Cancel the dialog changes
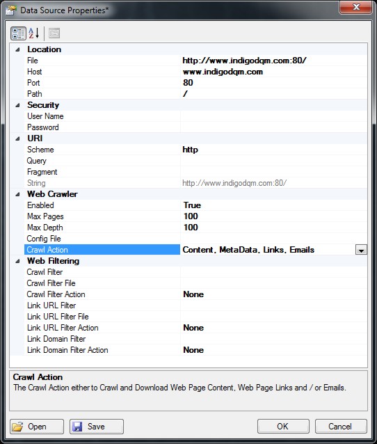This screenshot has height=444, width=377. pos(341,426)
